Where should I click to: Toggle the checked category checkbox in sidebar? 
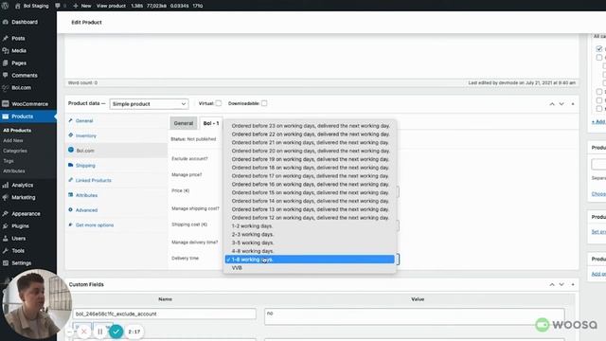[x=599, y=48]
